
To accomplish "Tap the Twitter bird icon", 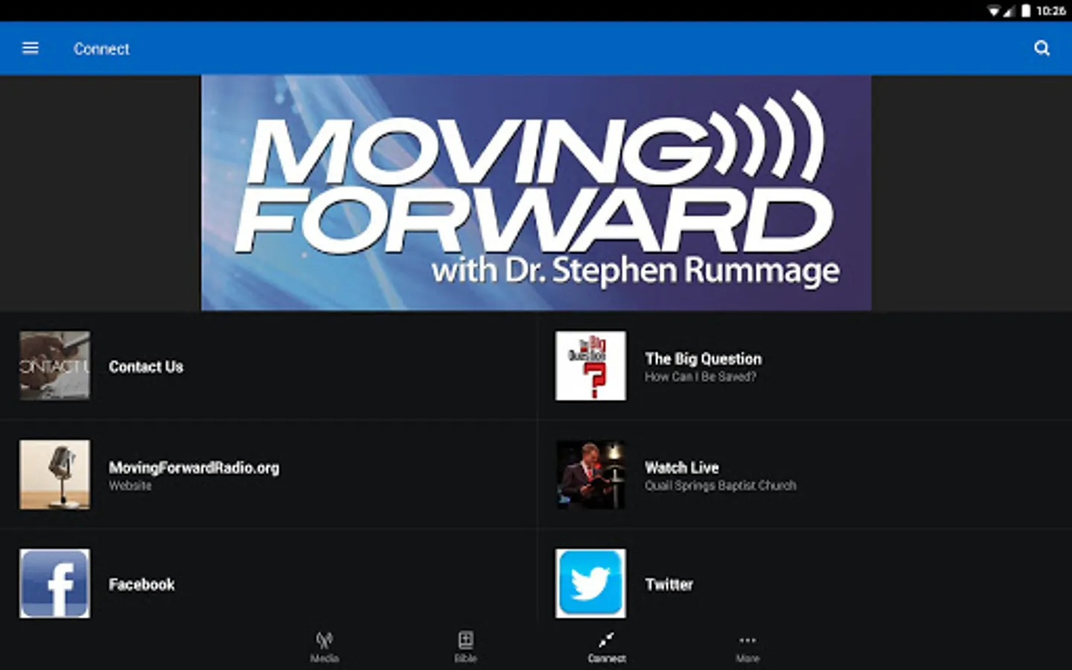I will tap(590, 584).
